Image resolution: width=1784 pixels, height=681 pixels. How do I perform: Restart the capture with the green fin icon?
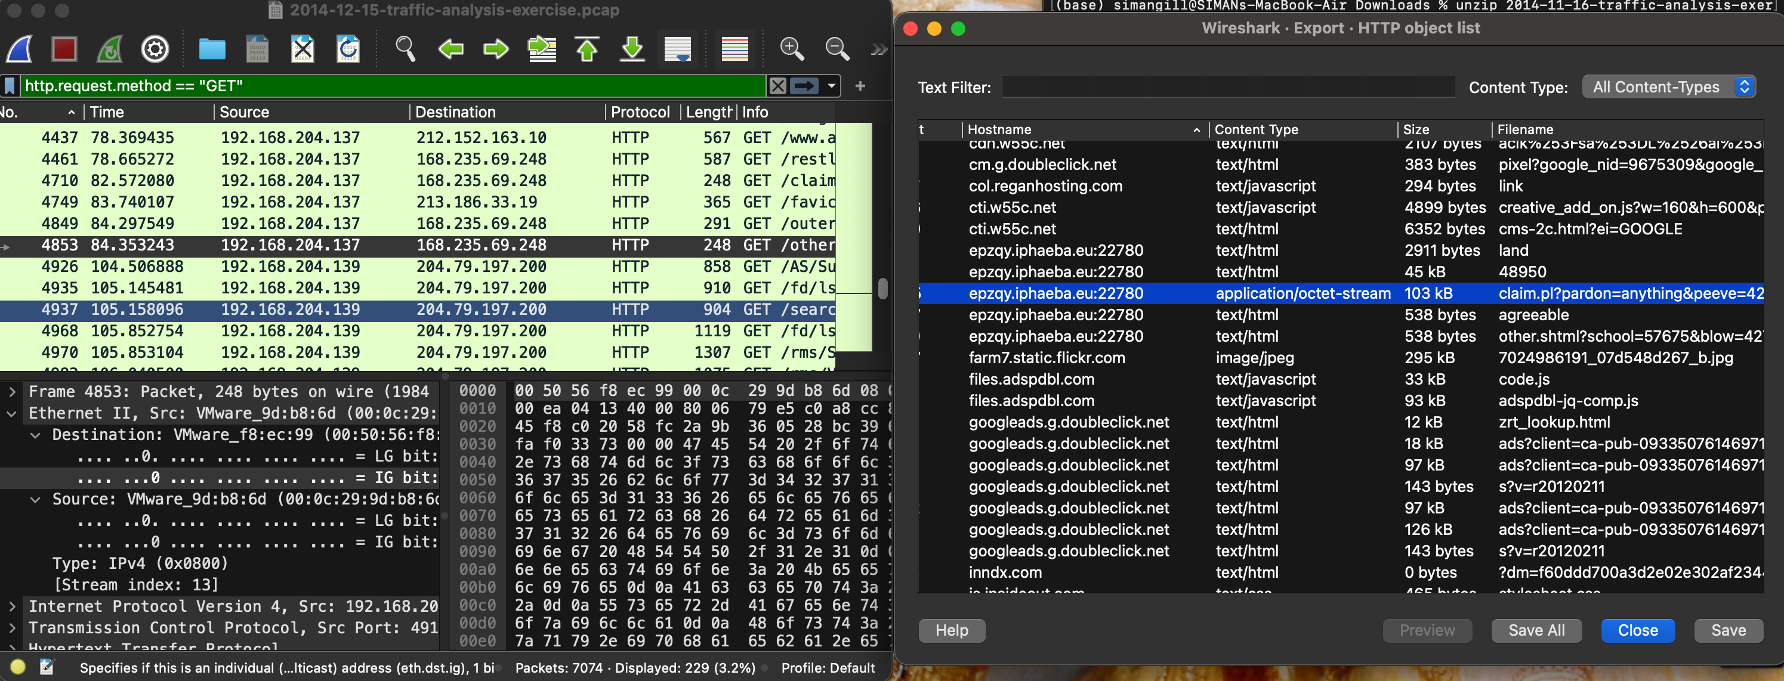(x=109, y=48)
